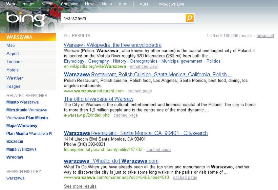Open the Etymology deep link
Screen dimensions: 278x190
74,61
